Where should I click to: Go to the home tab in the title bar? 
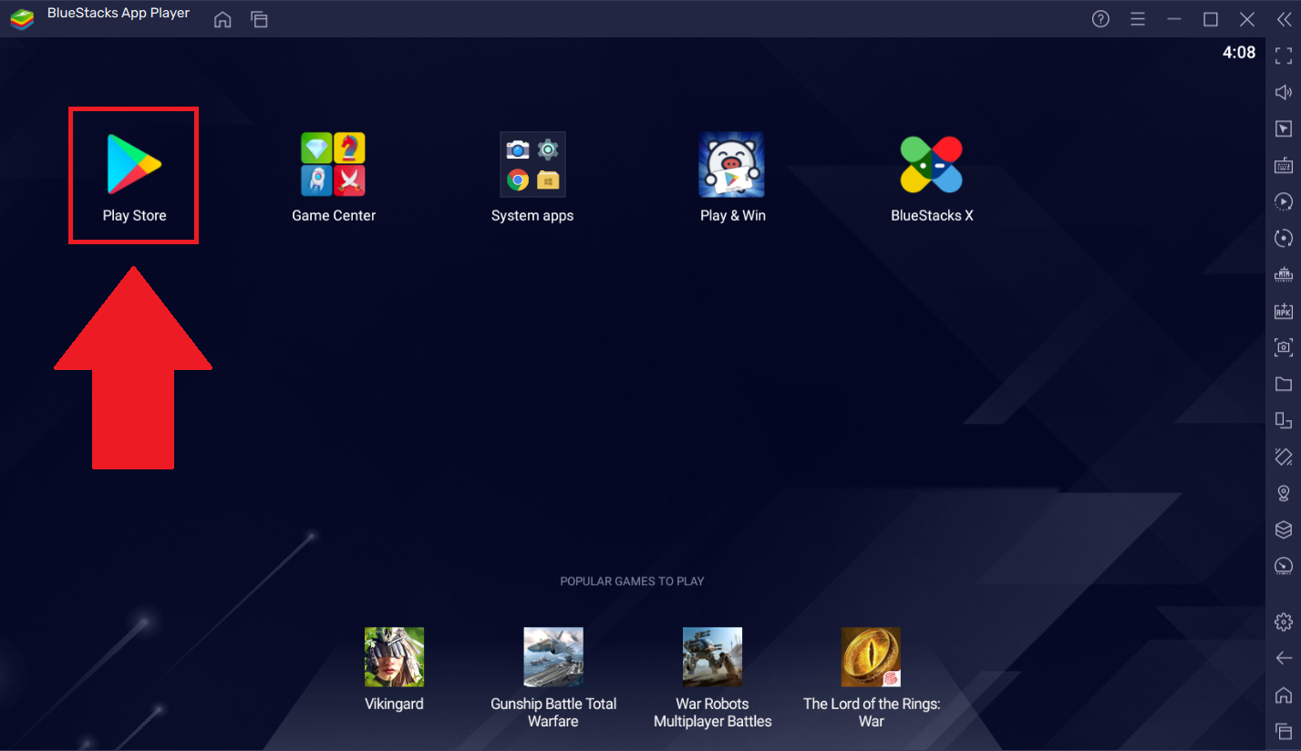pos(222,19)
